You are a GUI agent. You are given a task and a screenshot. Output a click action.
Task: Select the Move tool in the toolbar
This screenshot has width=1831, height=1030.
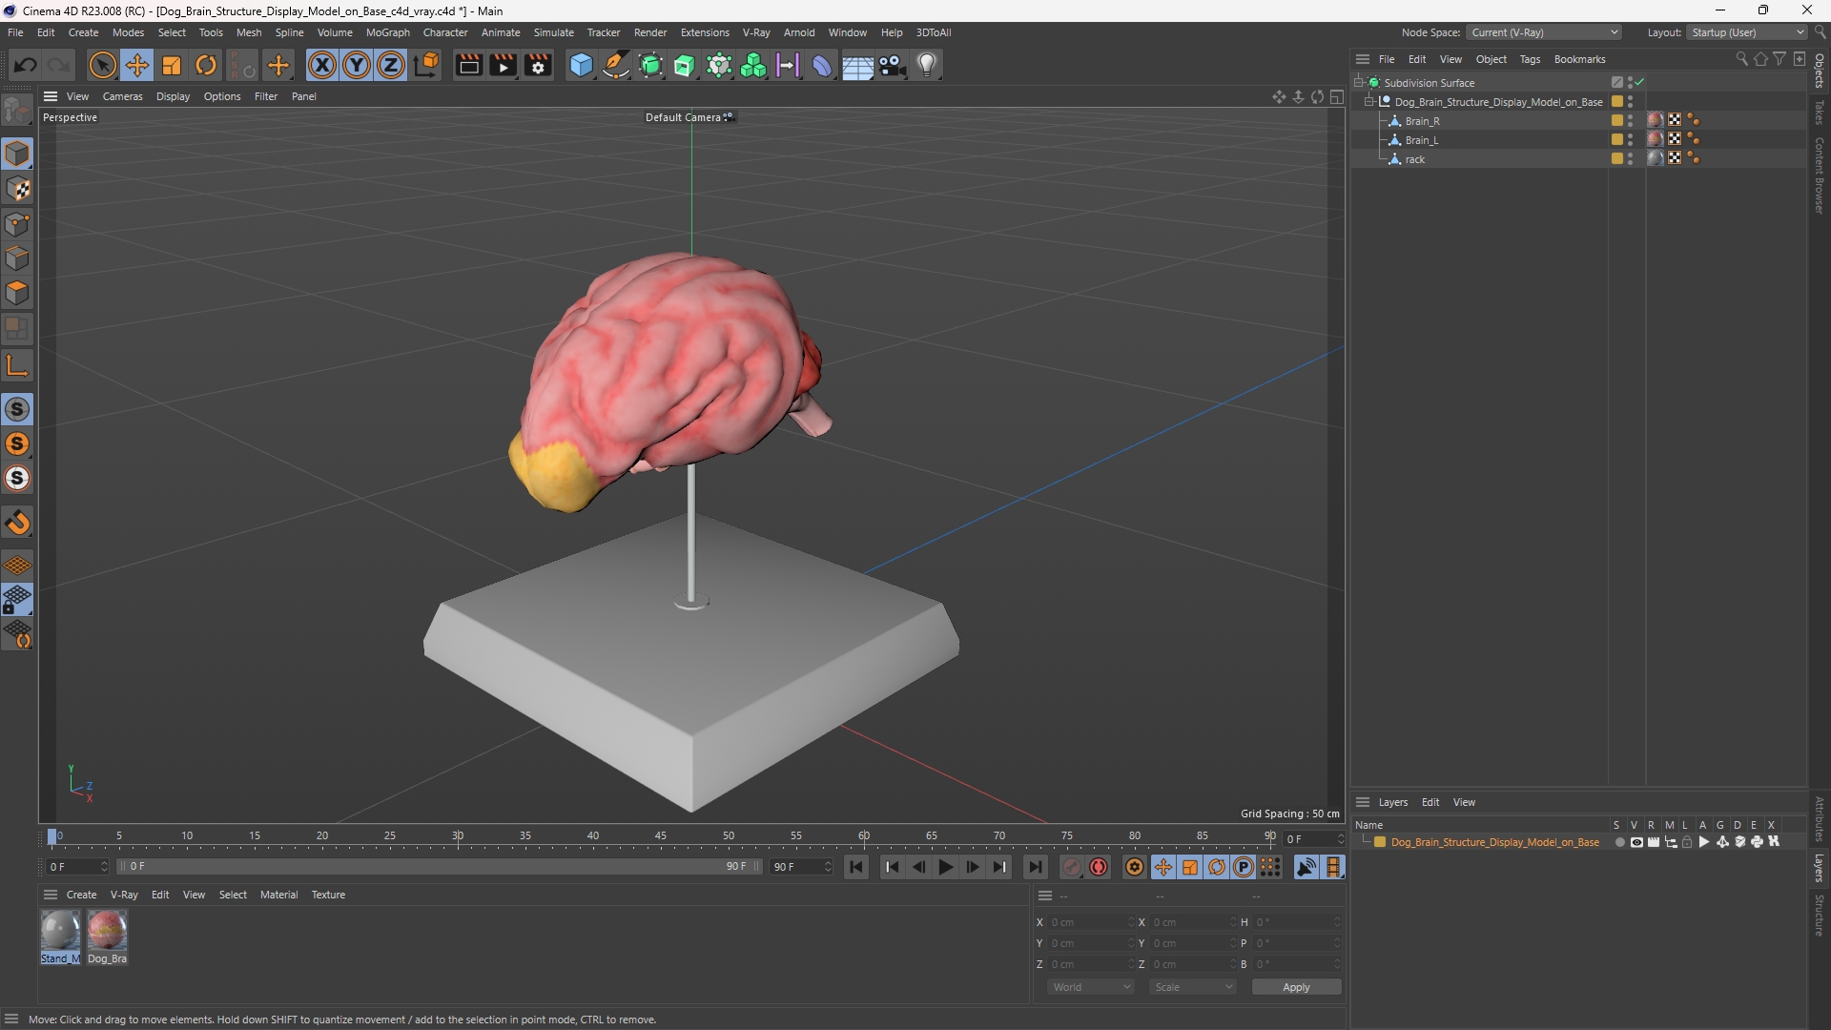137,65
